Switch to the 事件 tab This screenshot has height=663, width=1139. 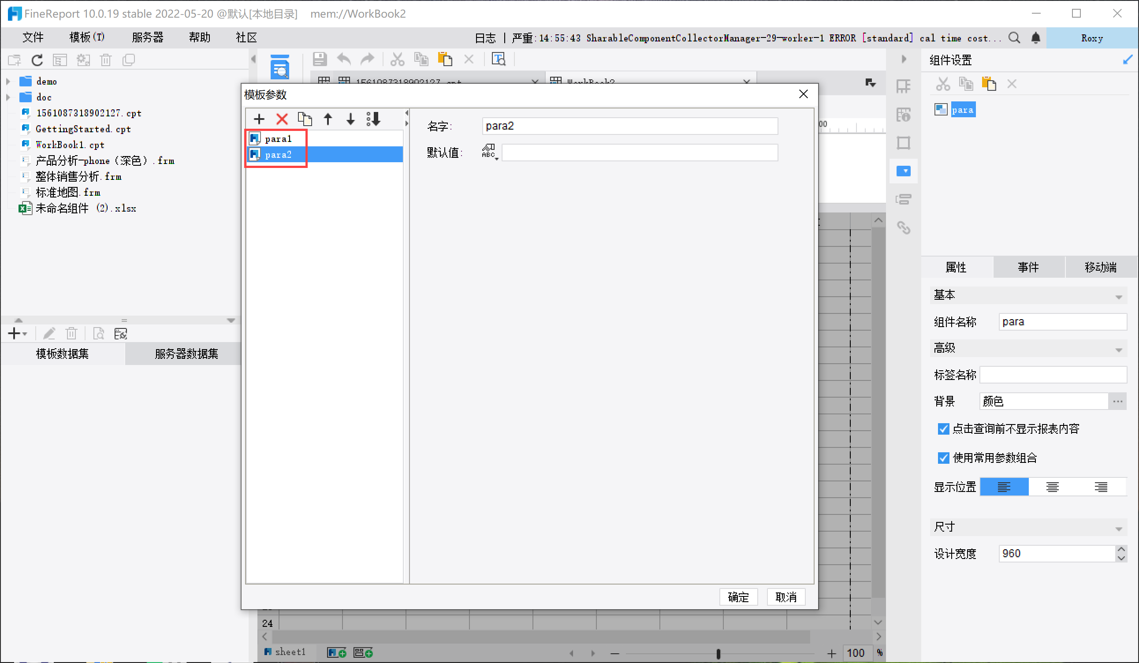coord(1028,267)
